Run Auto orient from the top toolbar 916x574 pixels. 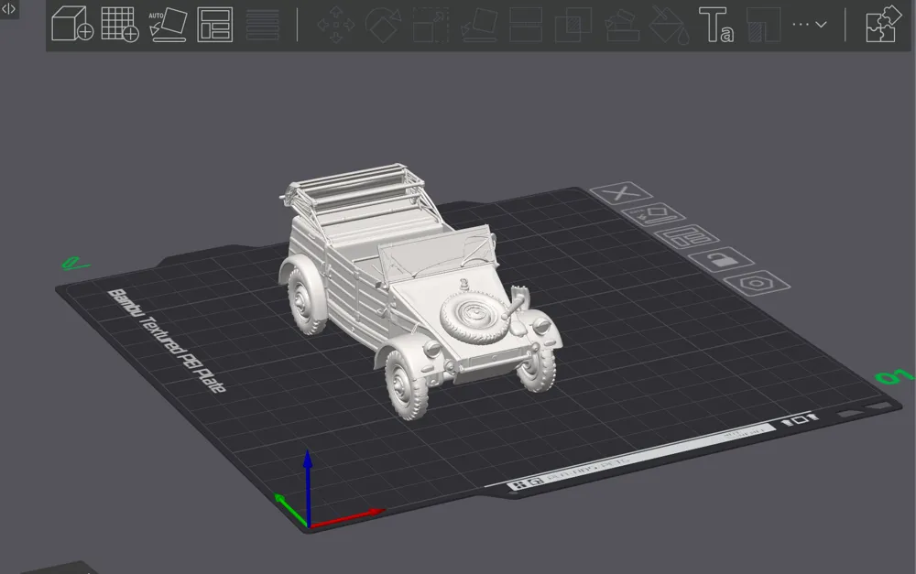[x=169, y=25]
